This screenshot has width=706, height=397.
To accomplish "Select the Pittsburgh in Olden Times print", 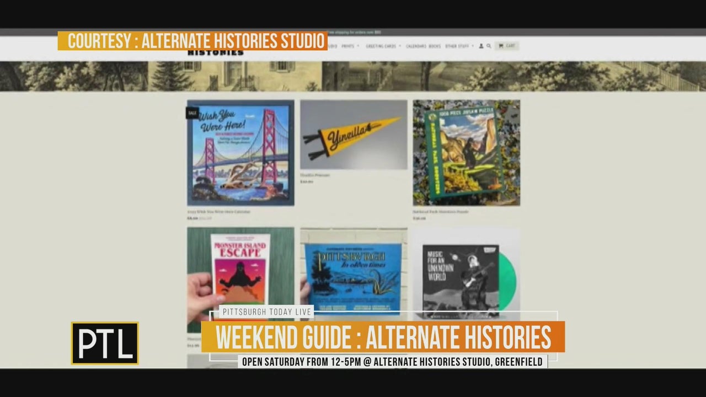I will tap(354, 270).
